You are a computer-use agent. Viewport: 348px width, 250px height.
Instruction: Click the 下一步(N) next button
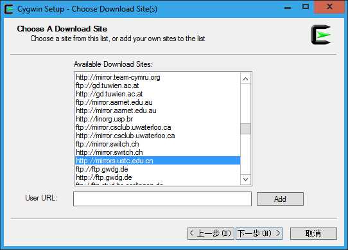click(x=259, y=233)
